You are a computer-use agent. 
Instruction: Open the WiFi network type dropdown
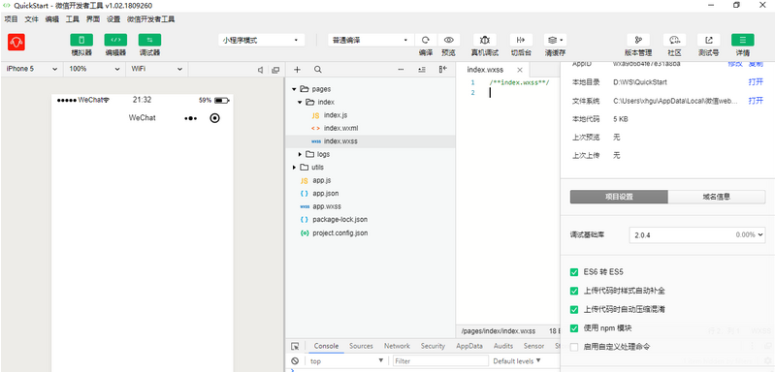click(157, 69)
